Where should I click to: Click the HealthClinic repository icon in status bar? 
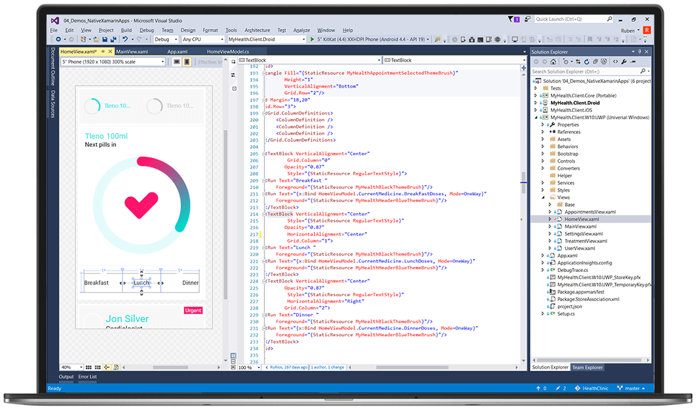coord(577,389)
